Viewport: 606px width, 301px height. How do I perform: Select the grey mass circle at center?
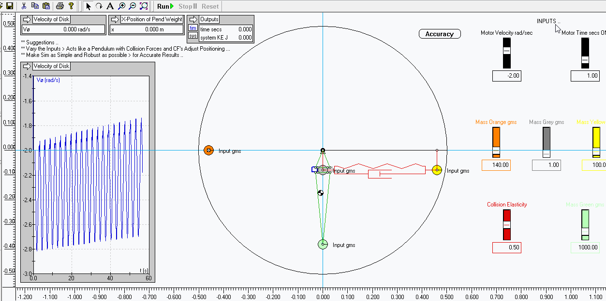click(323, 170)
